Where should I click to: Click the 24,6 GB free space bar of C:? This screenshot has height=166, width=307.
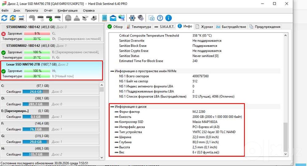click(36, 92)
